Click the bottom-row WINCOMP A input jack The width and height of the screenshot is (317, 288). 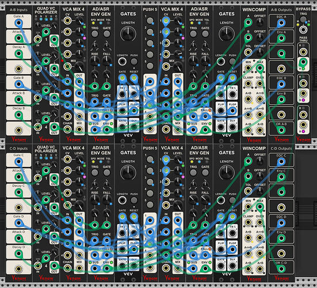pyautogui.click(x=248, y=161)
